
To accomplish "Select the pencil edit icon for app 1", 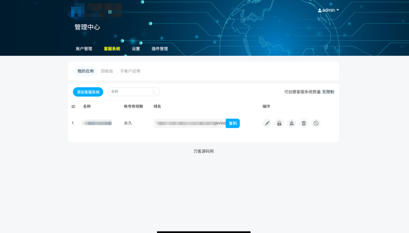I will point(267,123).
